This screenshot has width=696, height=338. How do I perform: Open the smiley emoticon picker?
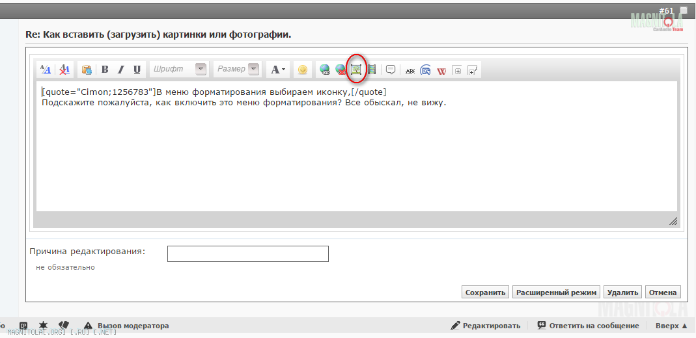(x=302, y=70)
